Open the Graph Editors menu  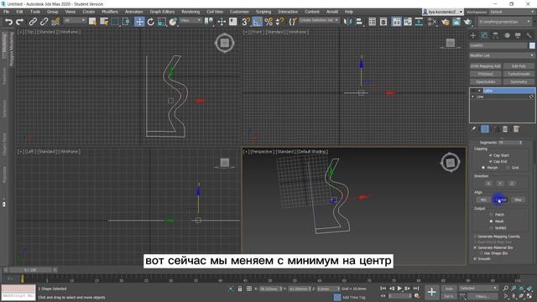pyautogui.click(x=162, y=12)
